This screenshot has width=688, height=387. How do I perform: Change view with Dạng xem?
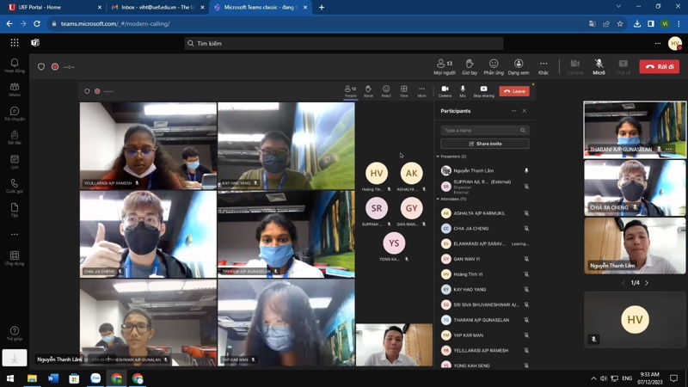point(519,67)
